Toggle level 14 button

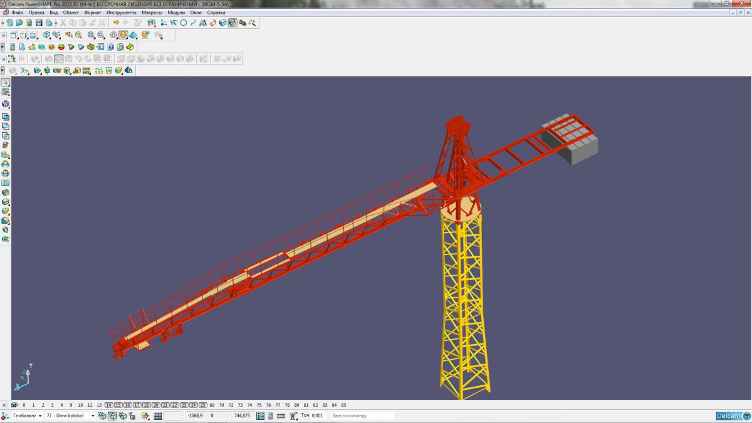(x=108, y=405)
